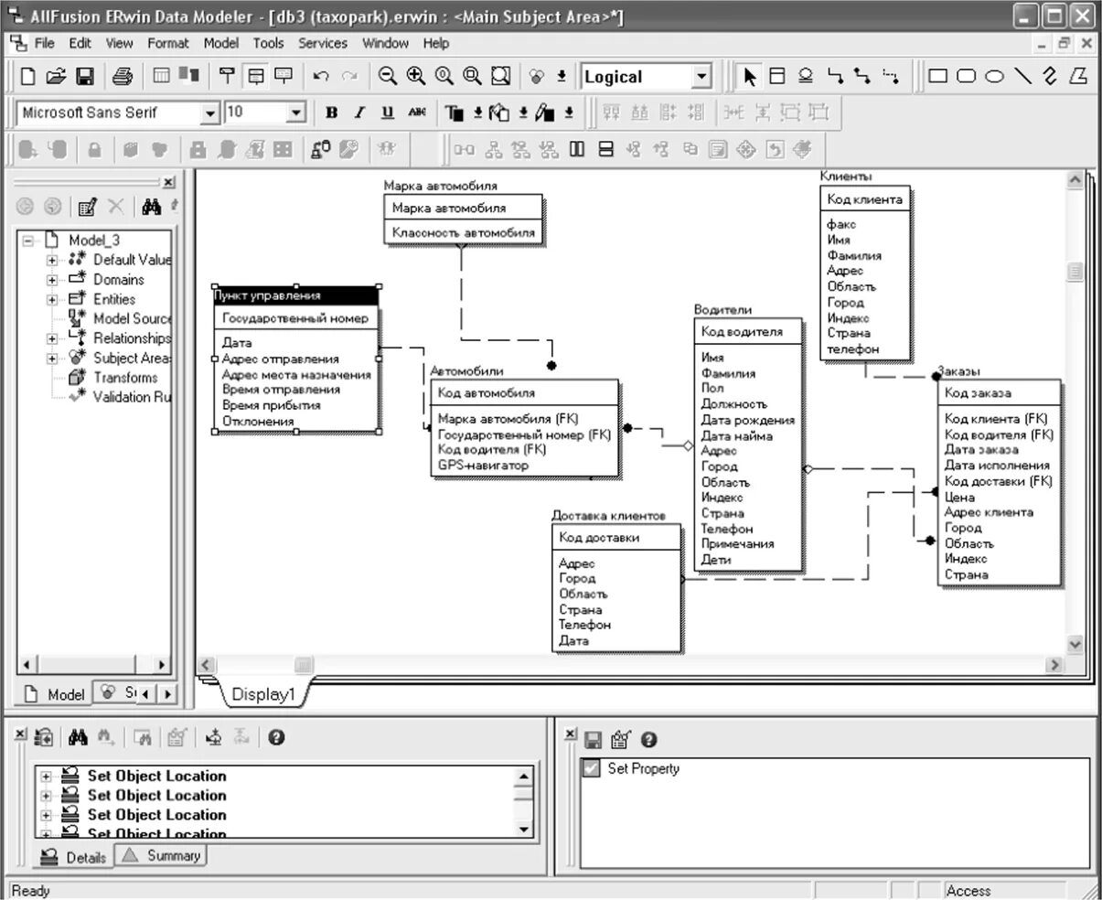
Task: Switch to the Details tab
Action: tap(74, 857)
